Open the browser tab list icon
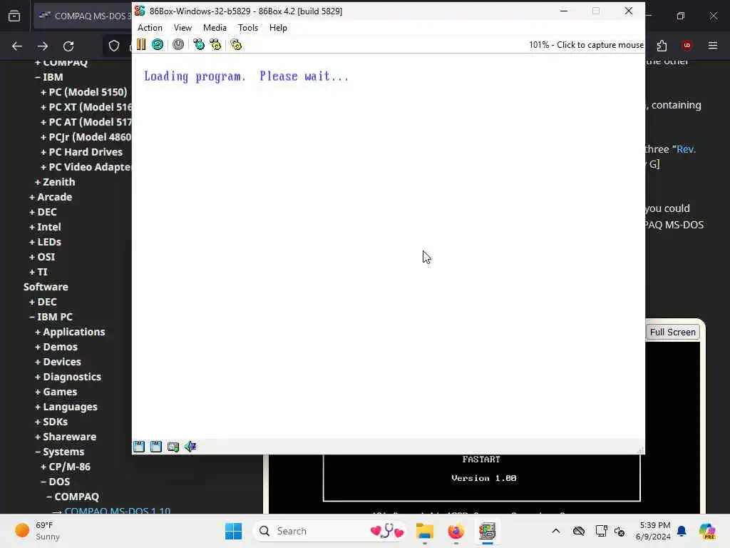This screenshot has width=730, height=548. [x=14, y=16]
